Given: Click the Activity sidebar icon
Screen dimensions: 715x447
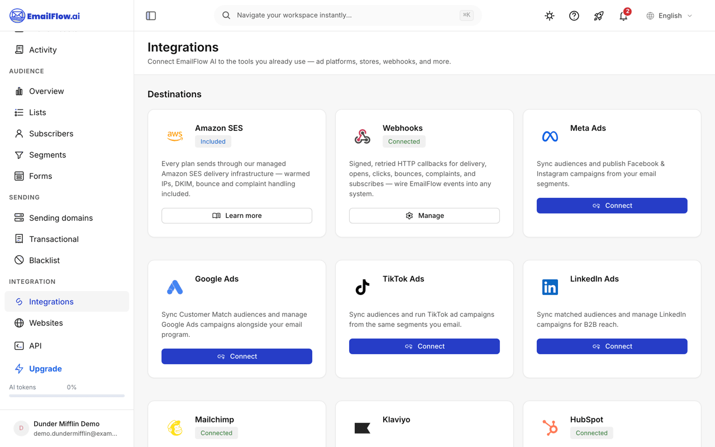Looking at the screenshot, I should click(19, 50).
